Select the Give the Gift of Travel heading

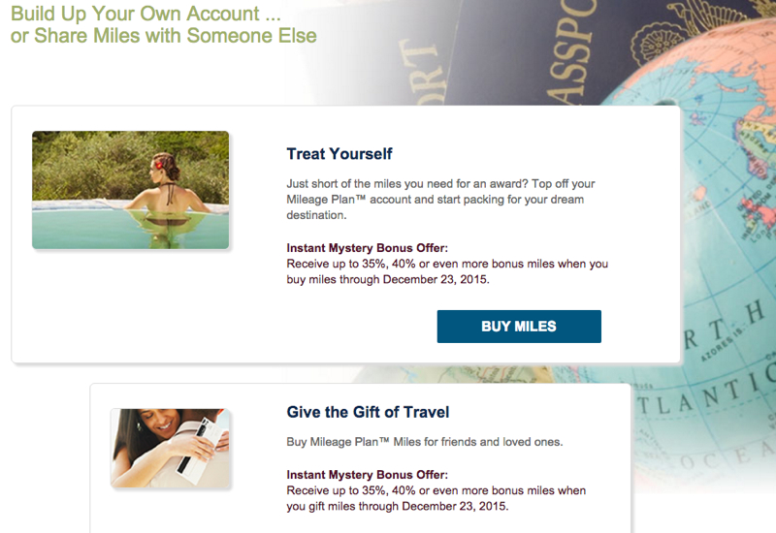[x=368, y=412]
